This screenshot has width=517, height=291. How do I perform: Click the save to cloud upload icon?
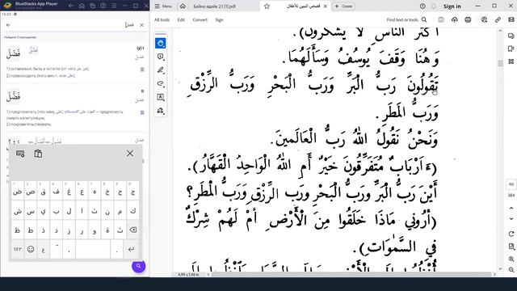click(454, 19)
